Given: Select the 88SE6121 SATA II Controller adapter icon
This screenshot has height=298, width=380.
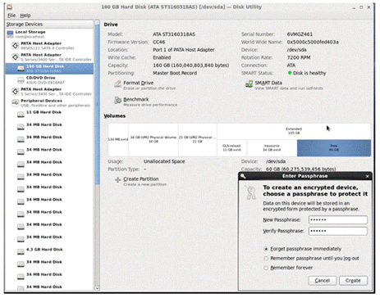Looking at the screenshot, I should (x=16, y=46).
